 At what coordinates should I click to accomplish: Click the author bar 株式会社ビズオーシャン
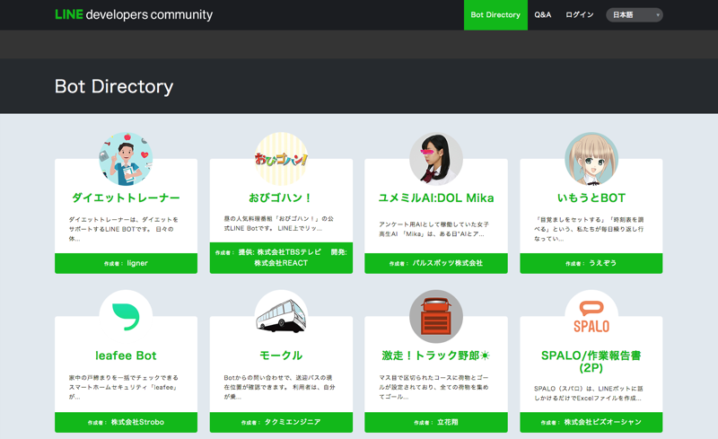click(x=591, y=422)
